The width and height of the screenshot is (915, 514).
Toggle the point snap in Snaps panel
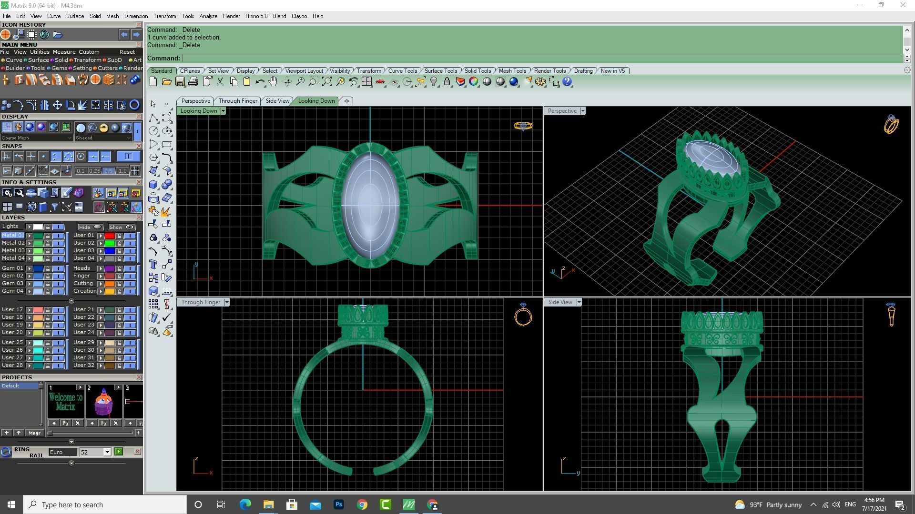click(x=43, y=157)
